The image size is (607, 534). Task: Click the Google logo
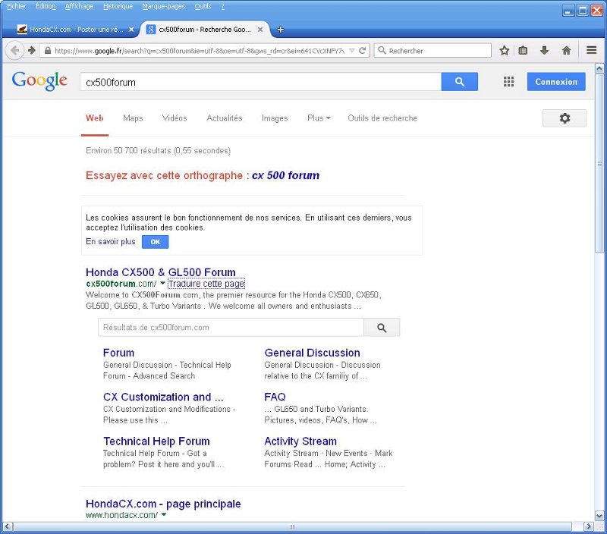click(39, 81)
